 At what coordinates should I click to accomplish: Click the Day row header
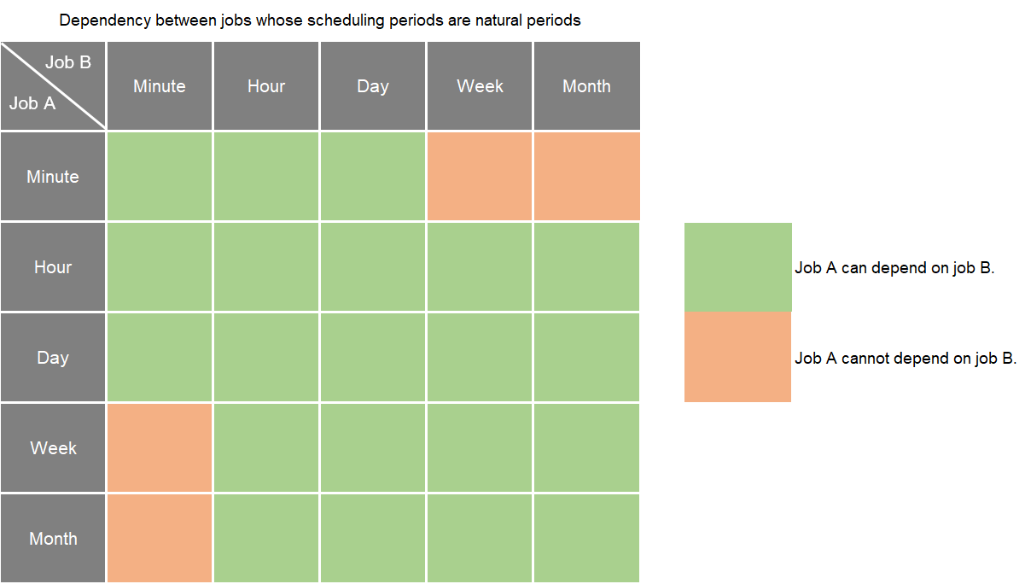[53, 357]
